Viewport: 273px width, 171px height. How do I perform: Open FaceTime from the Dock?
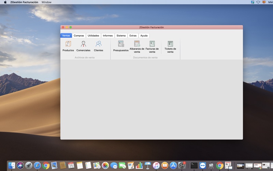pyautogui.click(x=122, y=165)
